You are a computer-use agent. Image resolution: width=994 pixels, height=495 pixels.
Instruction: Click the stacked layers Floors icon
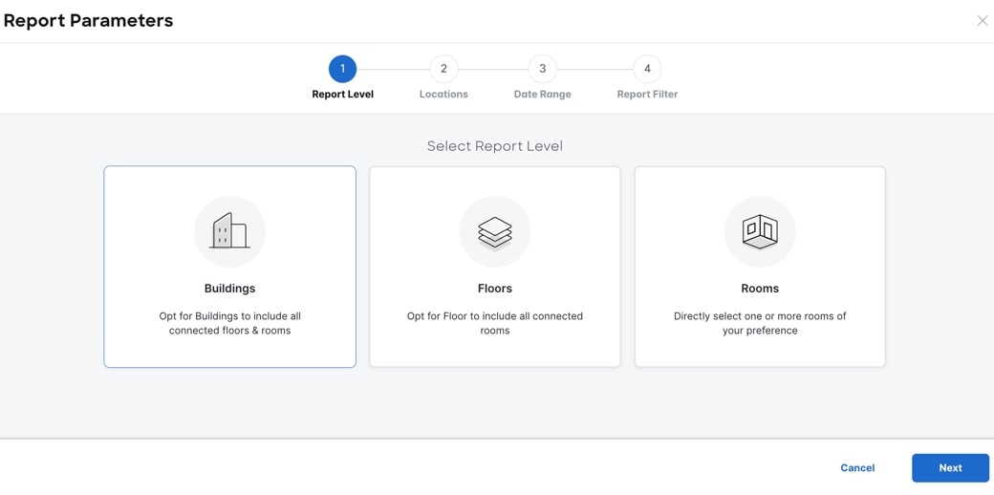click(x=495, y=231)
